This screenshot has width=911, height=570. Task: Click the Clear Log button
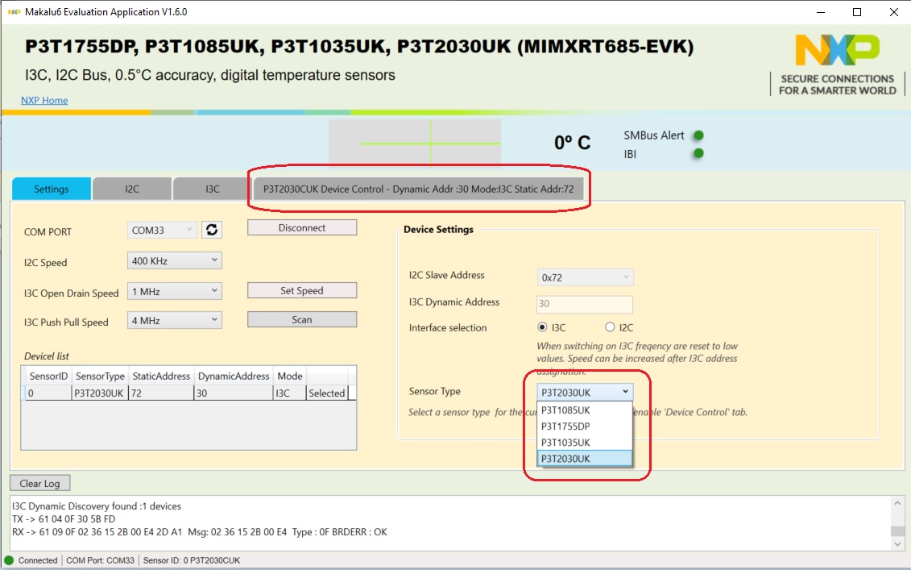point(40,483)
